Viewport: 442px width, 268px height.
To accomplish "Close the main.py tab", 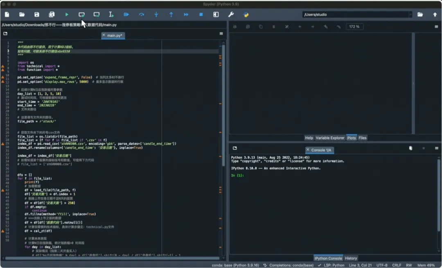I will coord(104,35).
